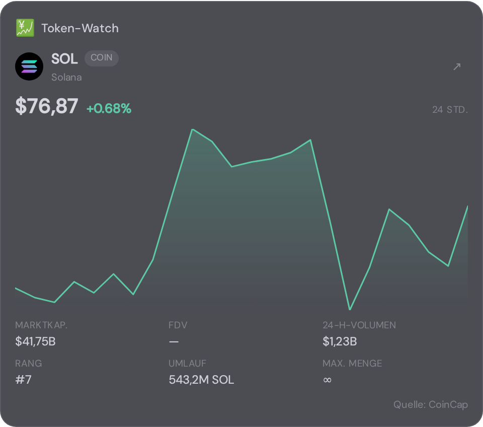The height and width of the screenshot is (427, 483).
Task: Click the UMLAUF label
Action: tap(187, 363)
